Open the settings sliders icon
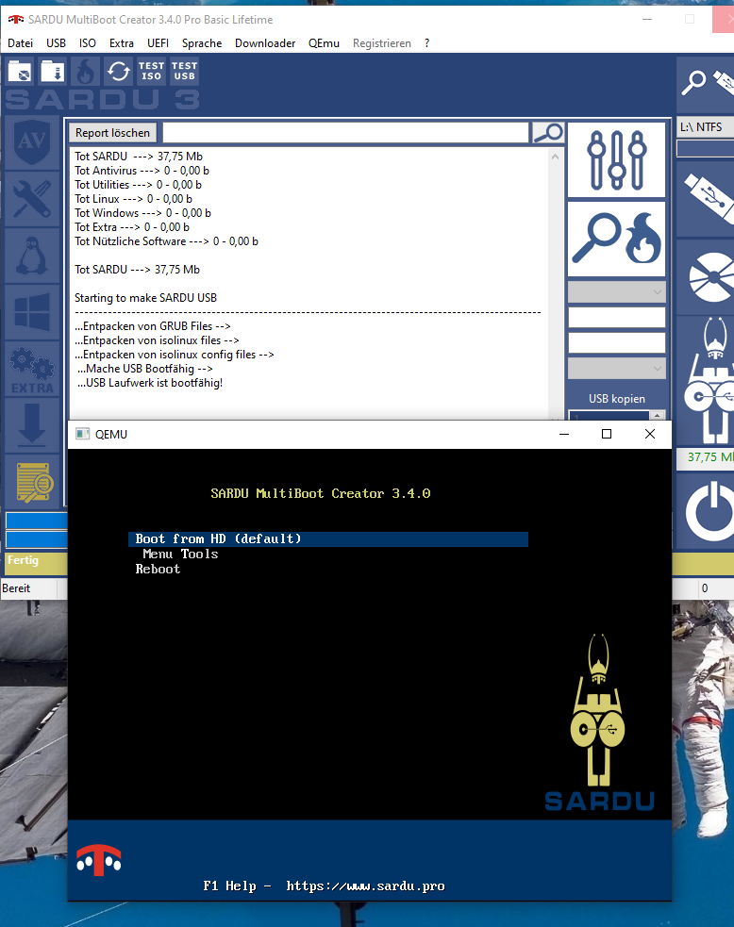Screen dimensions: 734x927 616,160
